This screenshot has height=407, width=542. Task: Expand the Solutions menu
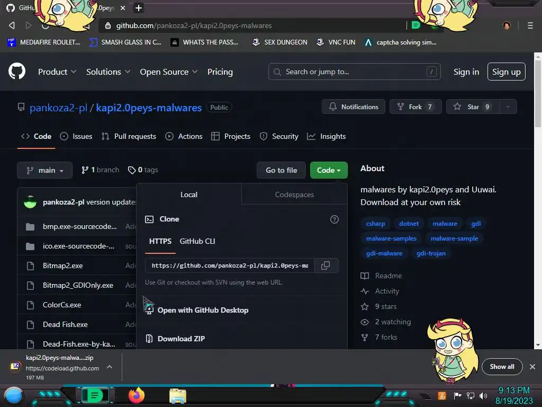tap(108, 72)
